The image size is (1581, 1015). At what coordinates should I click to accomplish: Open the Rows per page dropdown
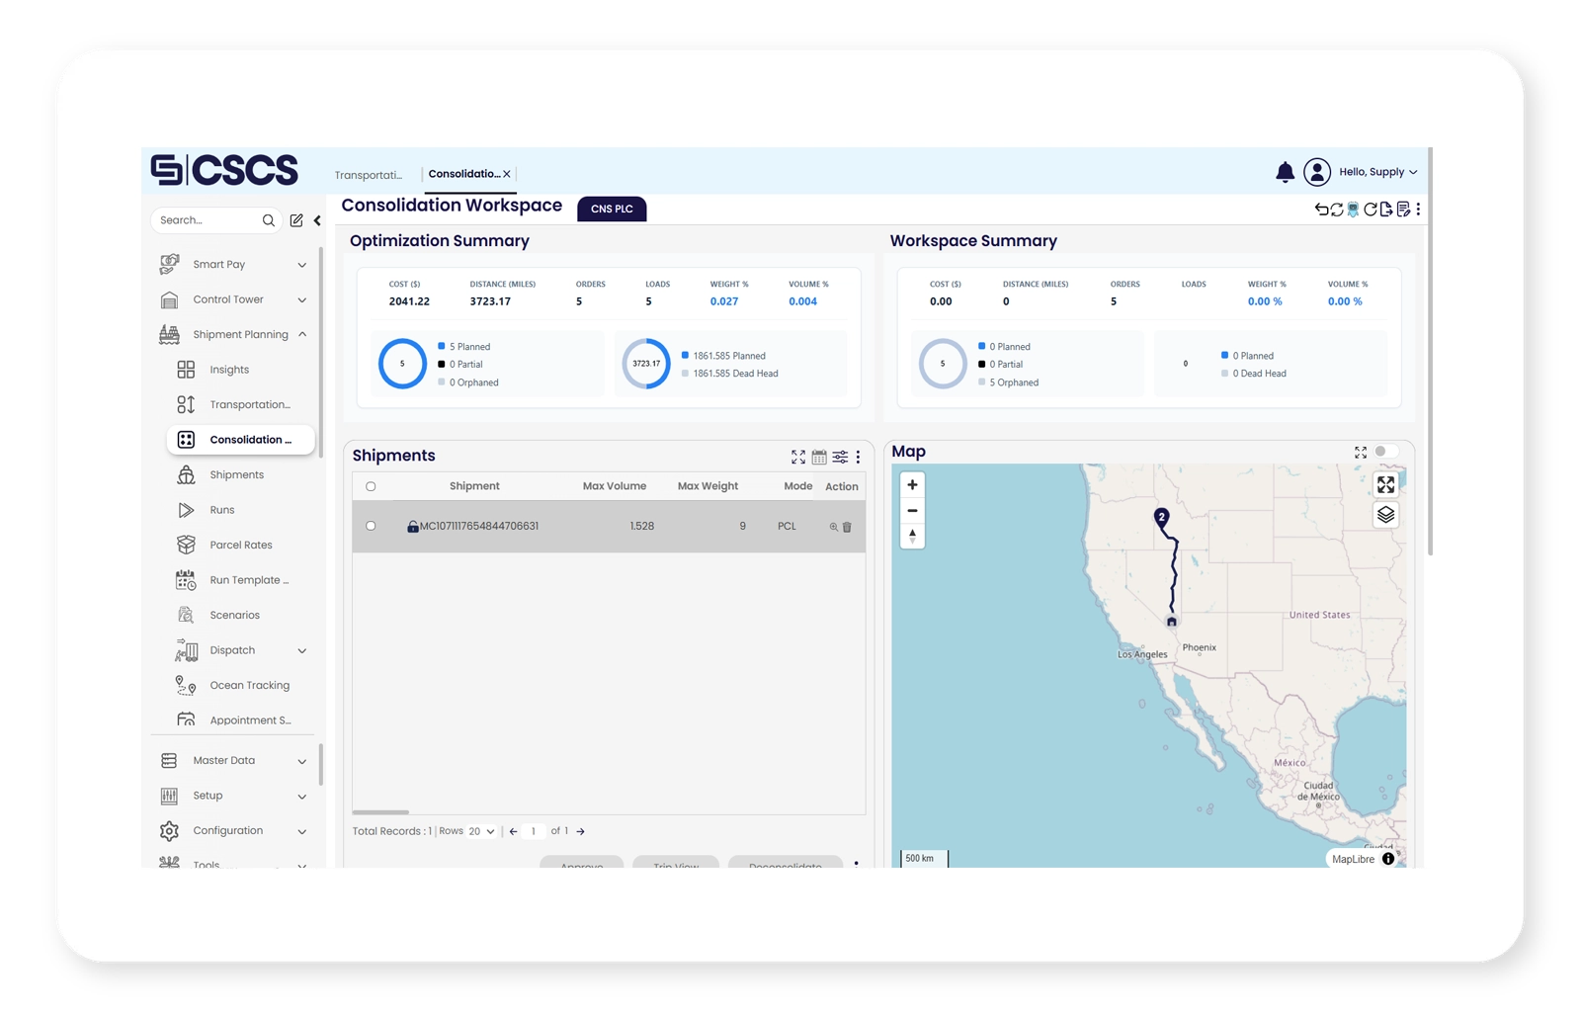pyautogui.click(x=481, y=832)
